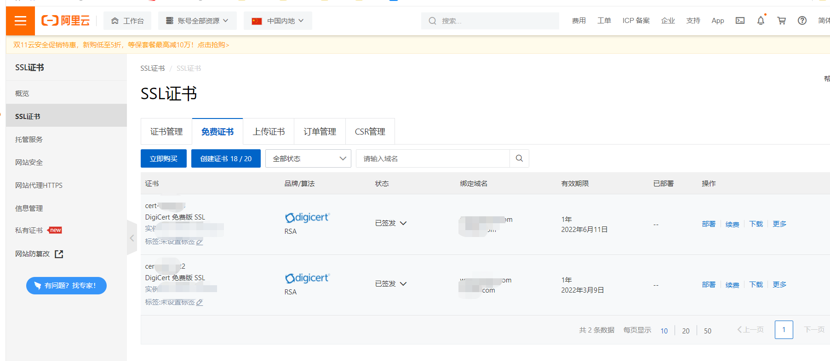Click the Aliyun logo

tap(65, 21)
